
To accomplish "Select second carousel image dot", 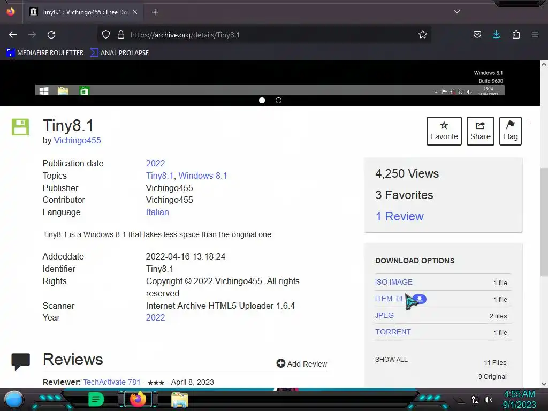I will pos(278,100).
